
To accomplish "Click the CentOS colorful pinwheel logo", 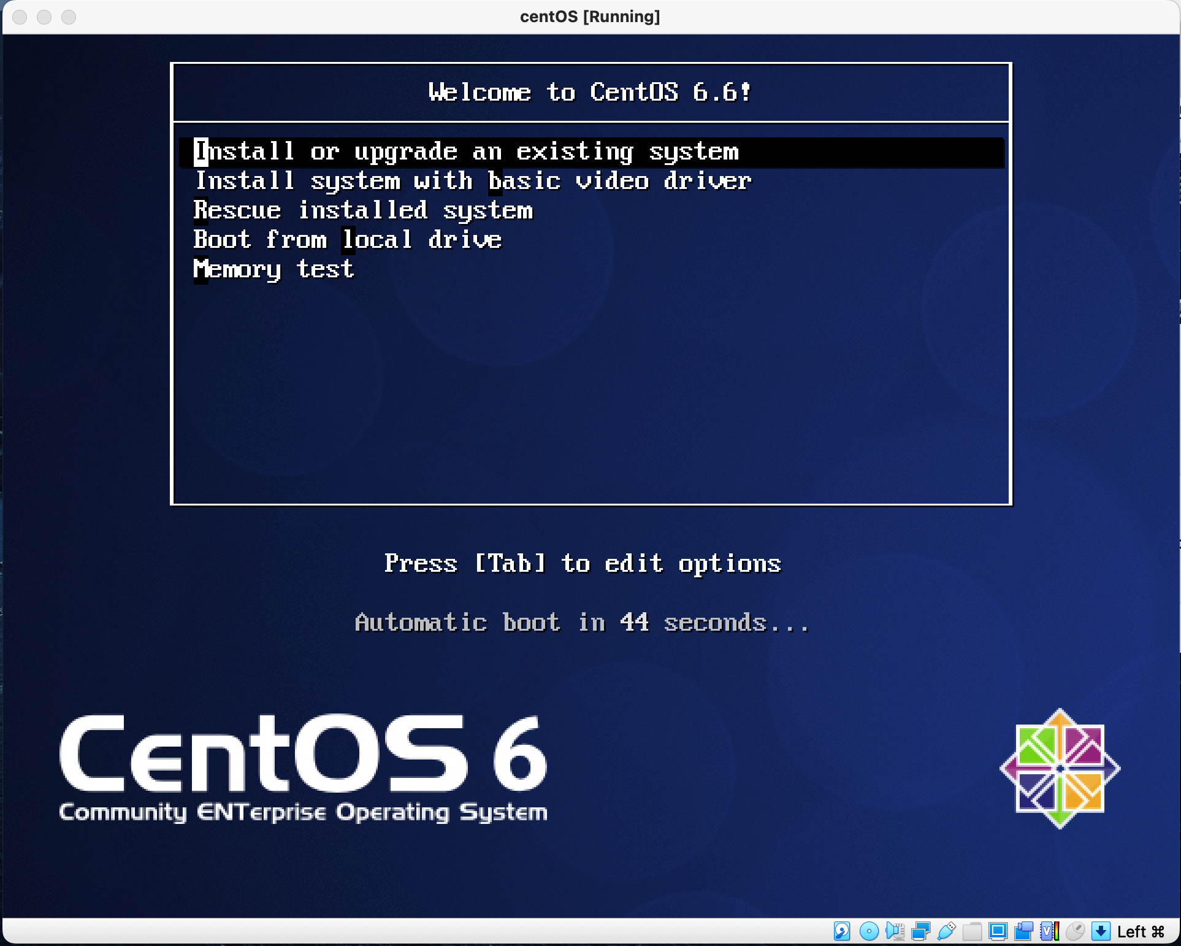I will tap(1060, 768).
